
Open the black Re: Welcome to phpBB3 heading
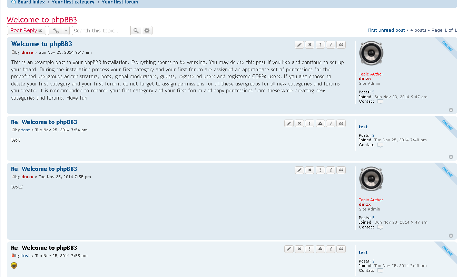[44, 248]
